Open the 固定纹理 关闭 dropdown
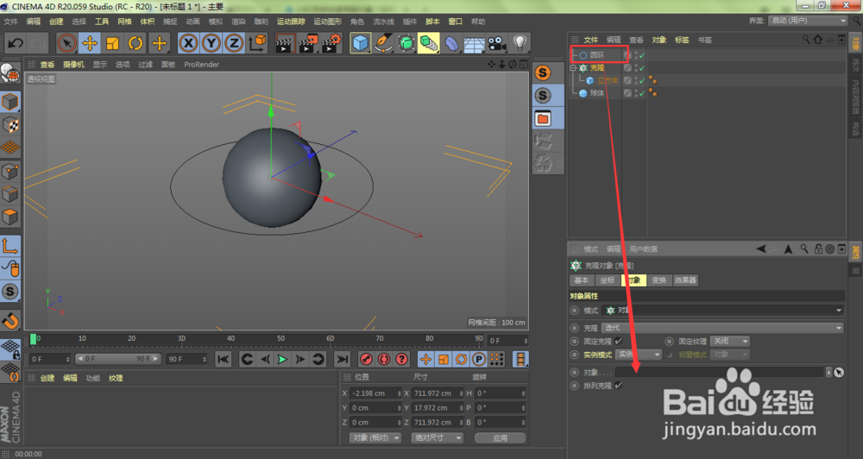863x459 pixels. click(x=730, y=341)
